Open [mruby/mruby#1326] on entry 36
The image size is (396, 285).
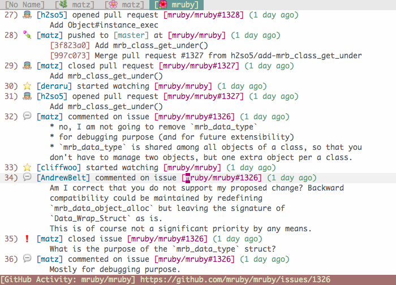(195, 259)
